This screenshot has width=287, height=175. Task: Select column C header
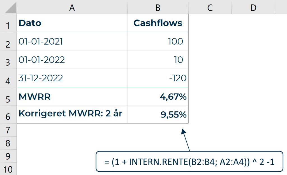tap(210, 7)
